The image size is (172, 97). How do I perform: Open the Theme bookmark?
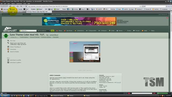pos(63,9)
